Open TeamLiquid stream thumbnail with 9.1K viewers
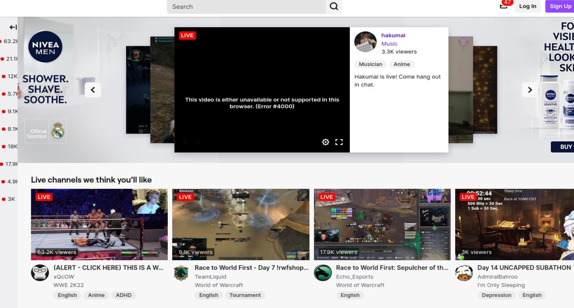The image size is (574, 308). coord(241,224)
